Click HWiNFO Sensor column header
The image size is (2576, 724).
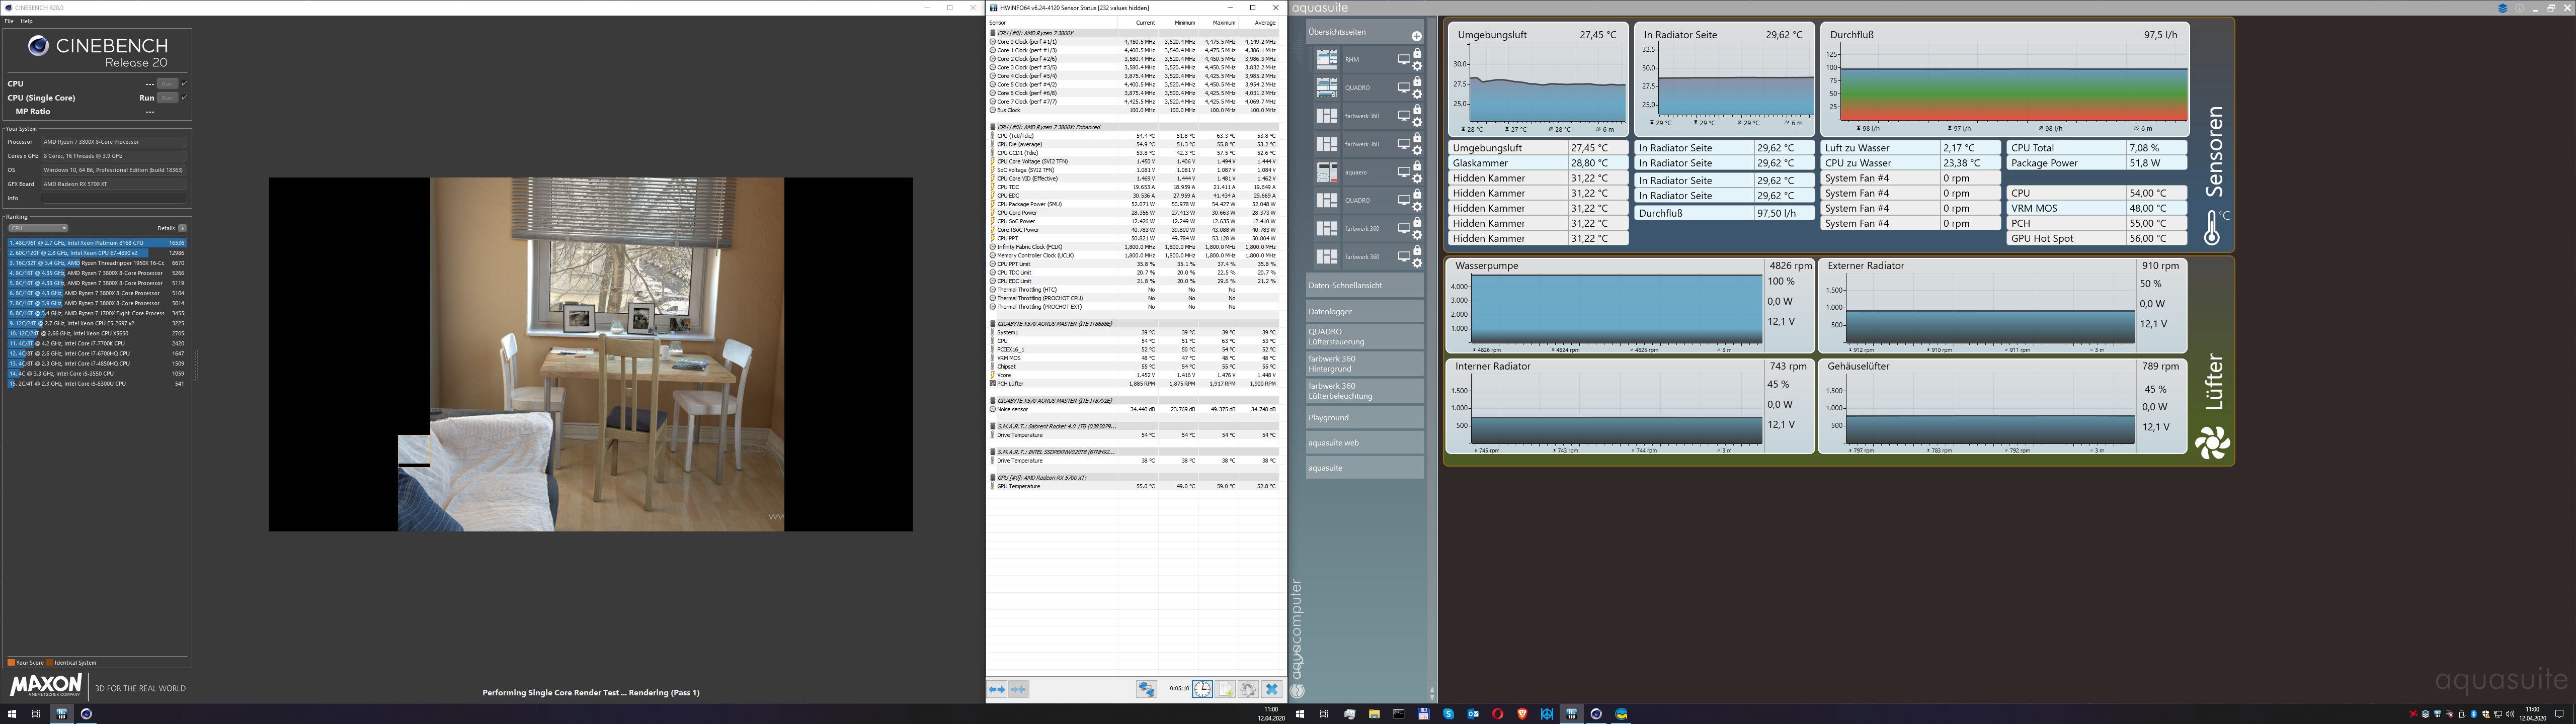pos(1052,22)
